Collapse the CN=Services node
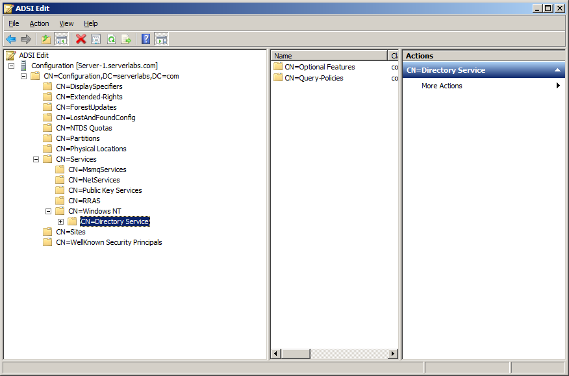569x376 pixels. [36, 159]
